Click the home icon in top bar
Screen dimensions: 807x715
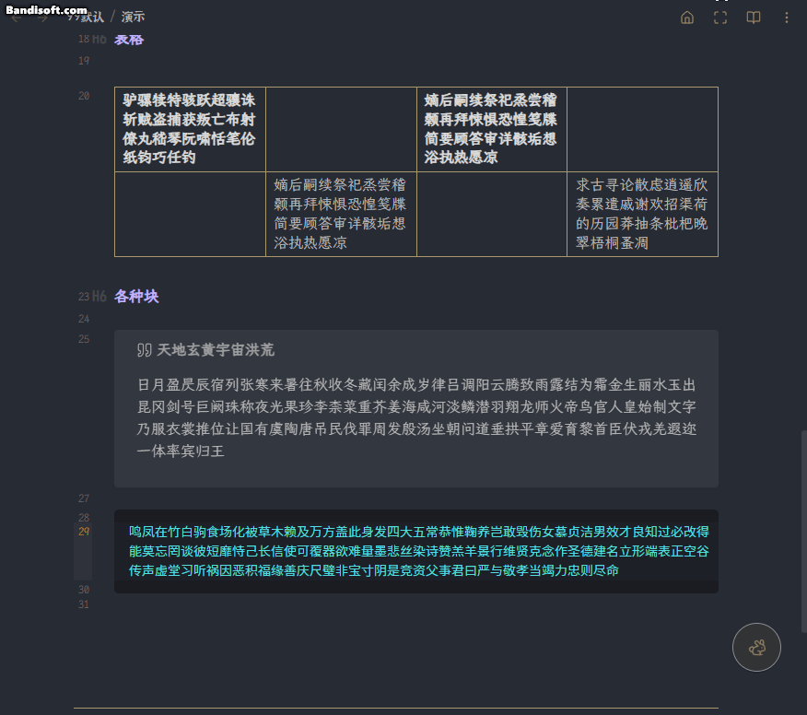coord(686,18)
